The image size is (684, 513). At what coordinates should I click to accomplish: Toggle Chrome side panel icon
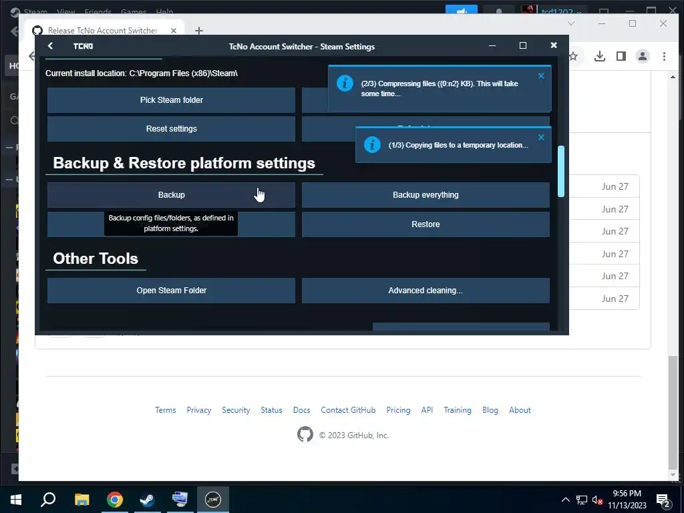(621, 56)
